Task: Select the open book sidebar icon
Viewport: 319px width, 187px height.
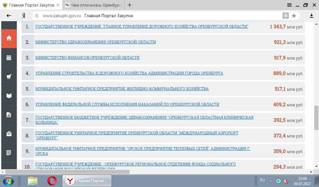Action: pyautogui.click(x=9, y=96)
